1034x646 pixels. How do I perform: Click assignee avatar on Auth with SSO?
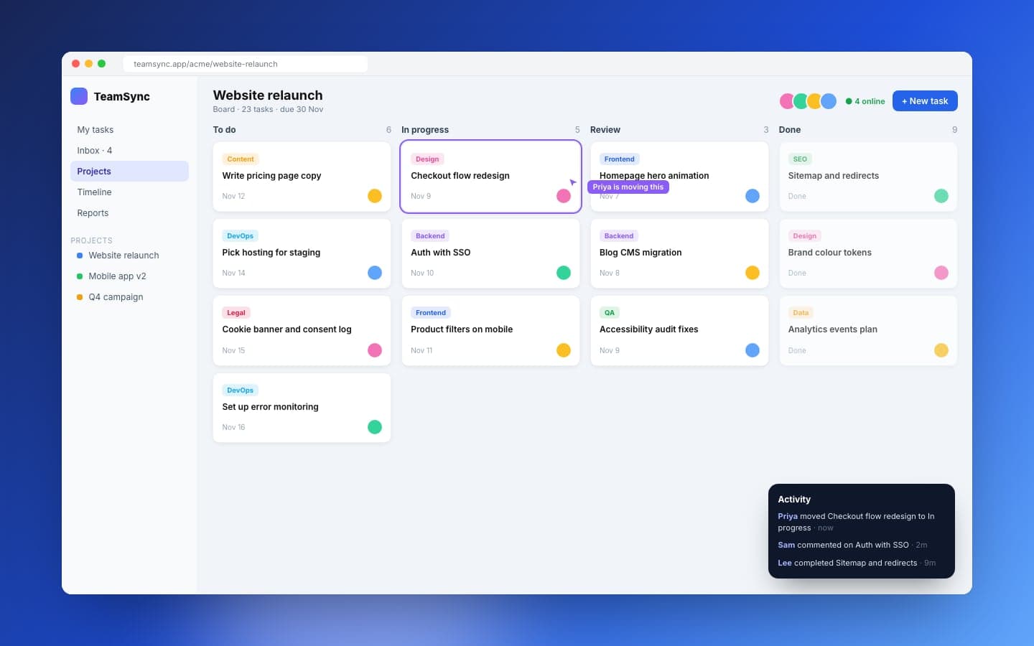[x=564, y=273]
